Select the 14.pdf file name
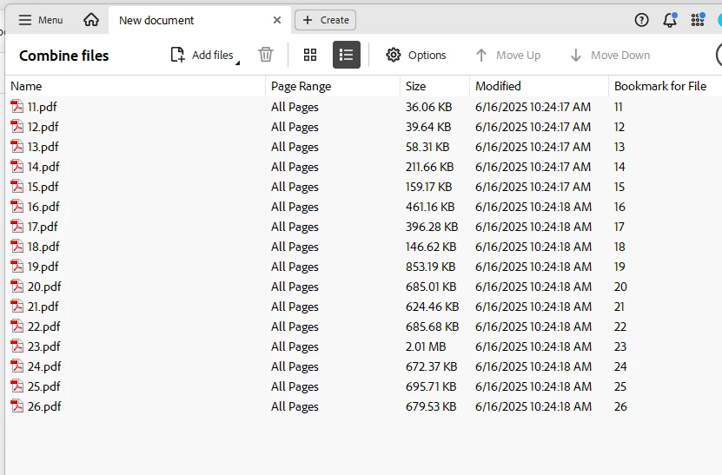Image resolution: width=722 pixels, height=475 pixels. [43, 167]
